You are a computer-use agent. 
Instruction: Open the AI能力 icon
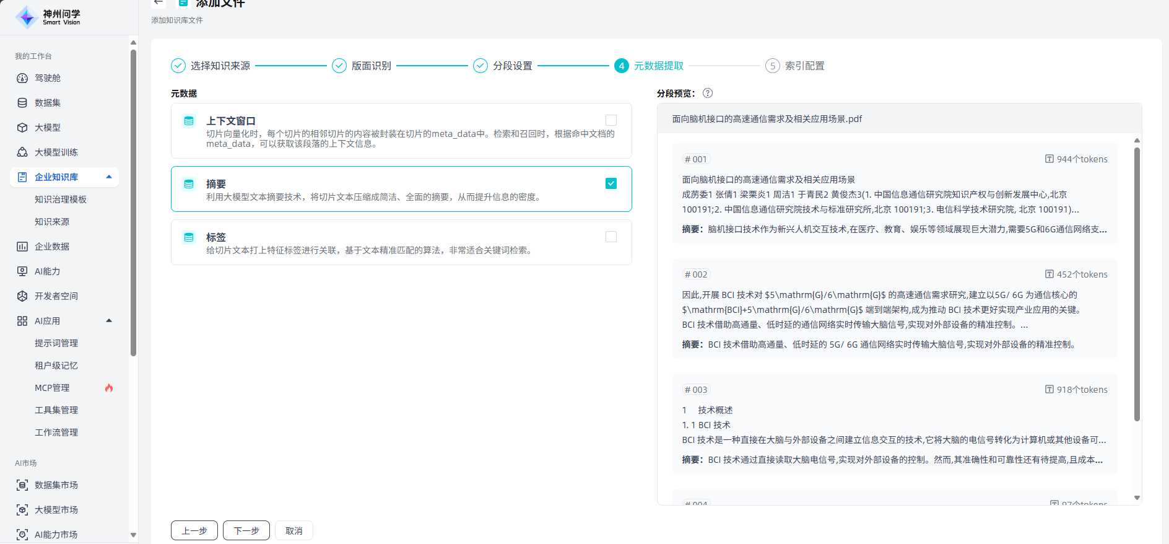coord(22,271)
